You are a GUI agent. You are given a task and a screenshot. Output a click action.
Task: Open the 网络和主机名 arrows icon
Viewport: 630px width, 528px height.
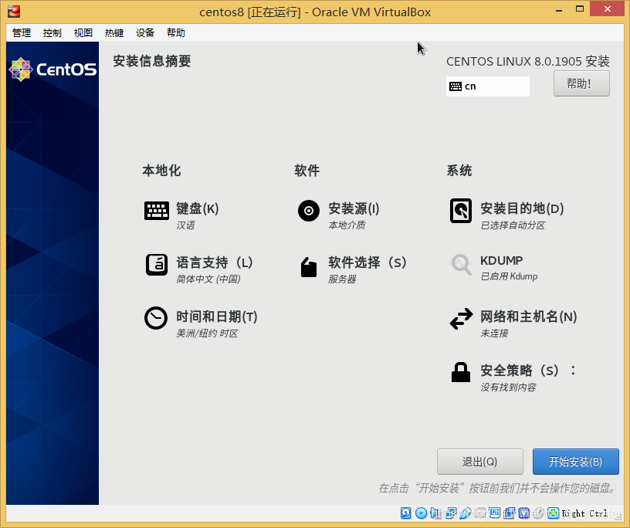pyautogui.click(x=461, y=319)
